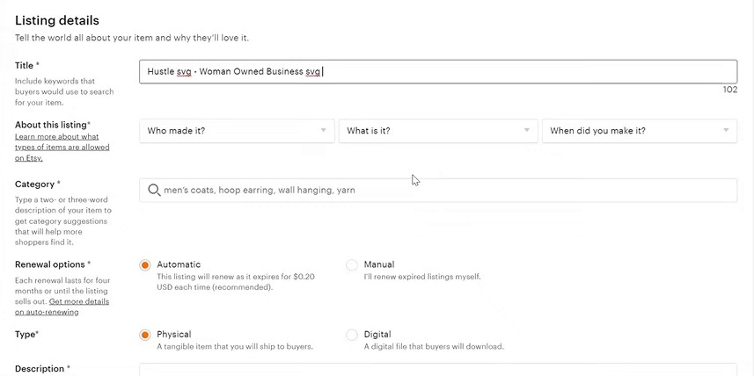Choose the Physical type radio button
The image size is (754, 376).
point(145,336)
